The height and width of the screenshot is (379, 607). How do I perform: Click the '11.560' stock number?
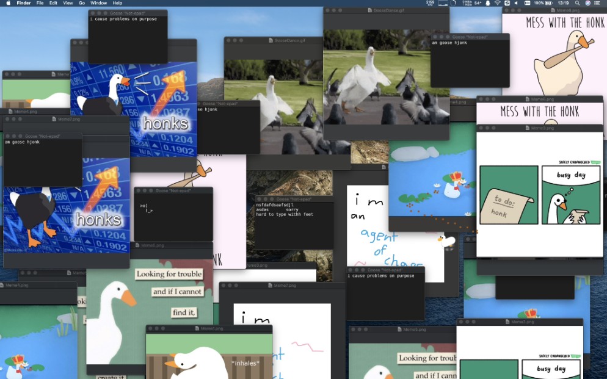click(111, 71)
